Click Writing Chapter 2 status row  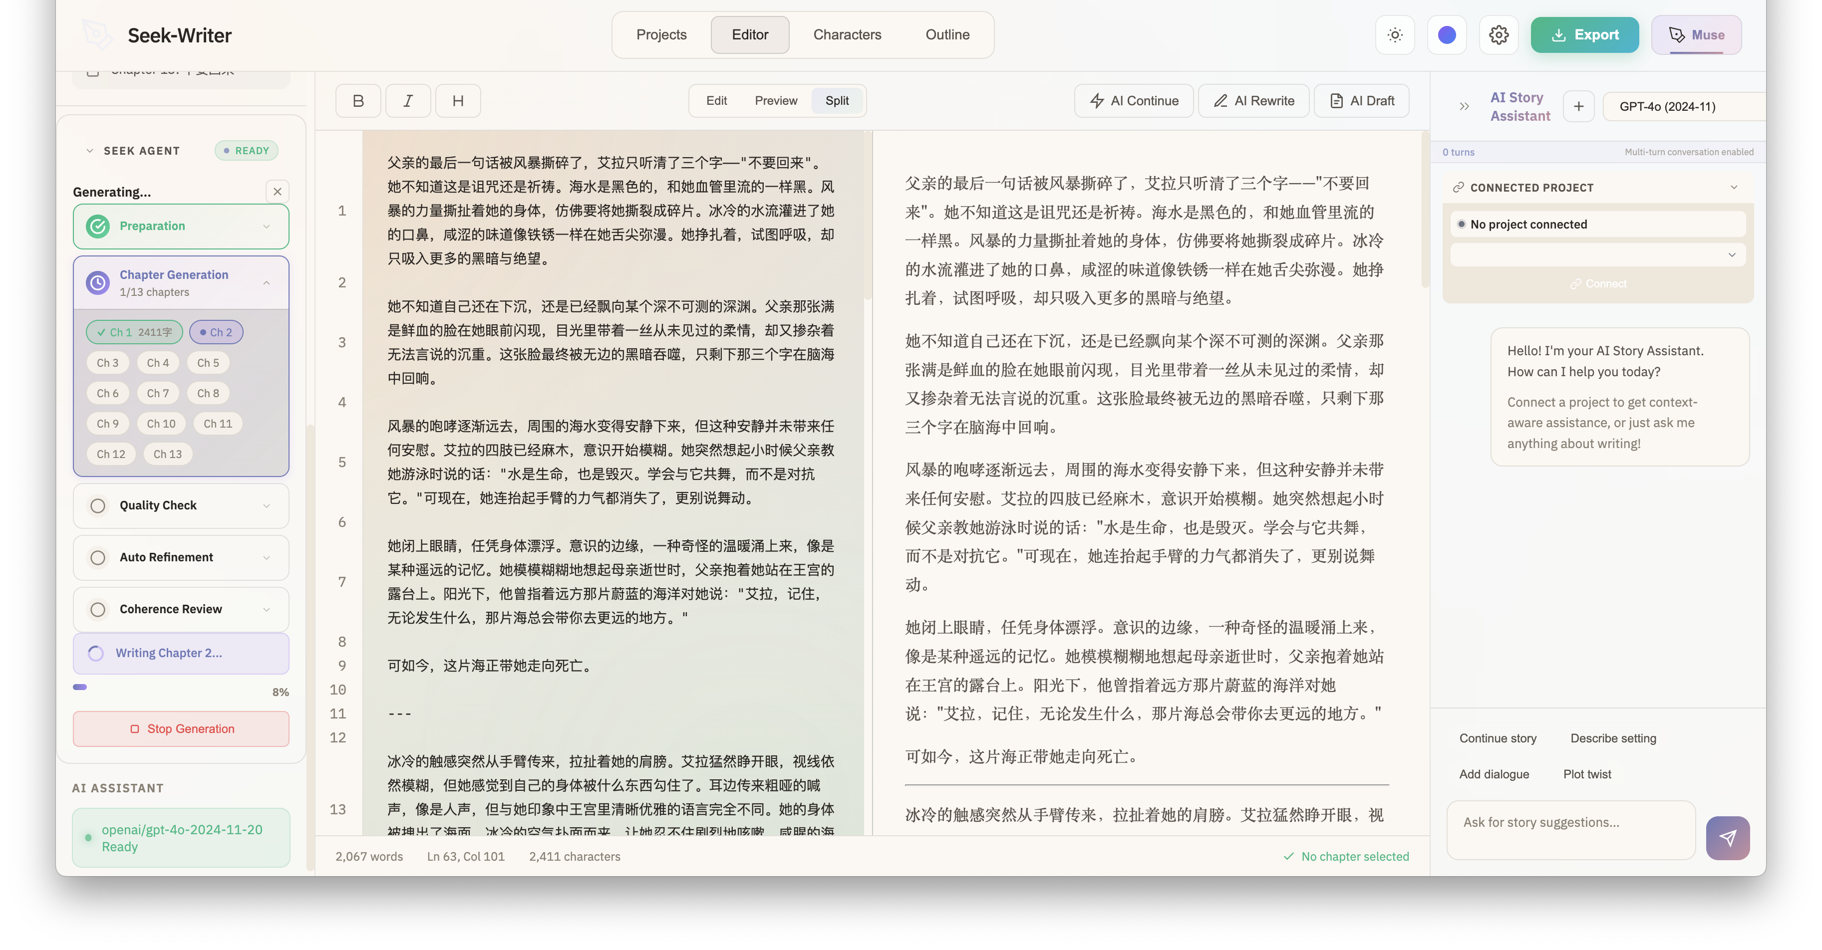(x=181, y=653)
